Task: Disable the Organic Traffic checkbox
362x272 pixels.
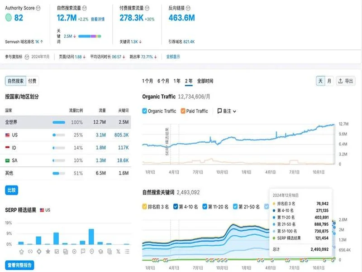Action: point(144,111)
